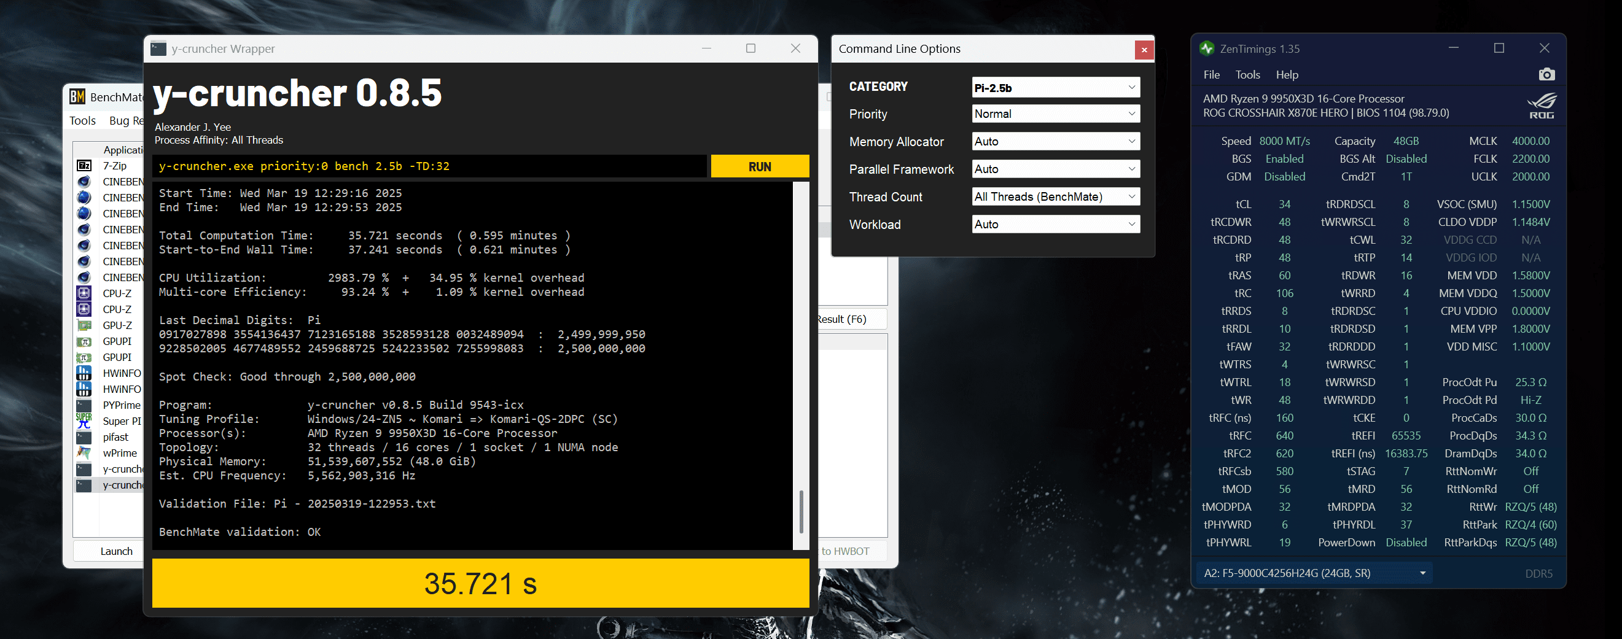Minimize the y-cruncher Wrapper window

coord(706,48)
